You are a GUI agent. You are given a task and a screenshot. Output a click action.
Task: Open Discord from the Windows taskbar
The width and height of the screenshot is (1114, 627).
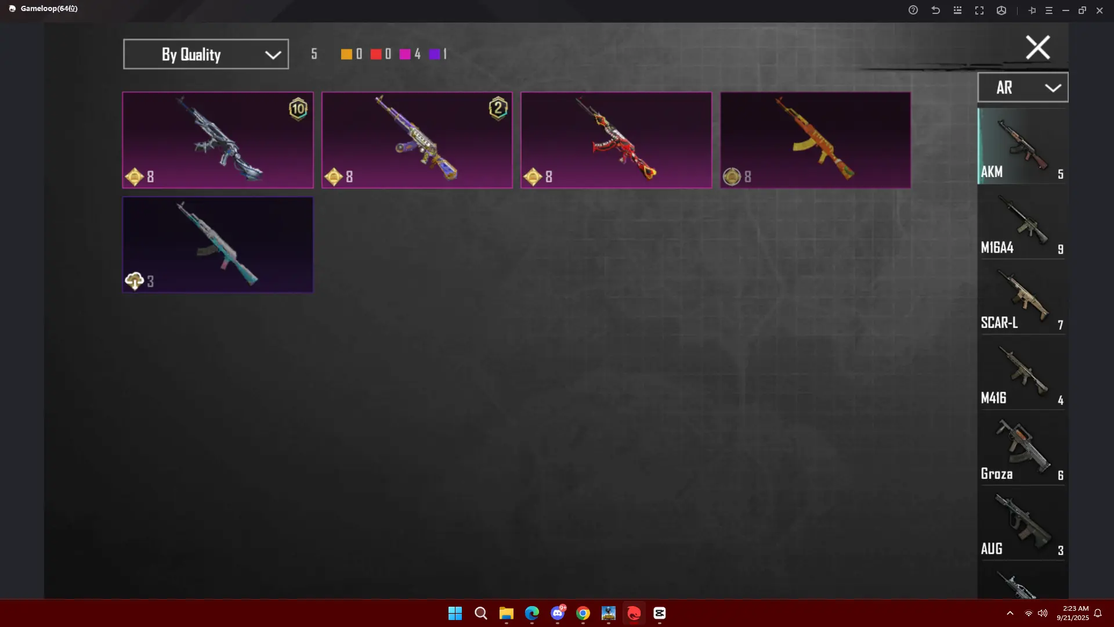pos(558,613)
